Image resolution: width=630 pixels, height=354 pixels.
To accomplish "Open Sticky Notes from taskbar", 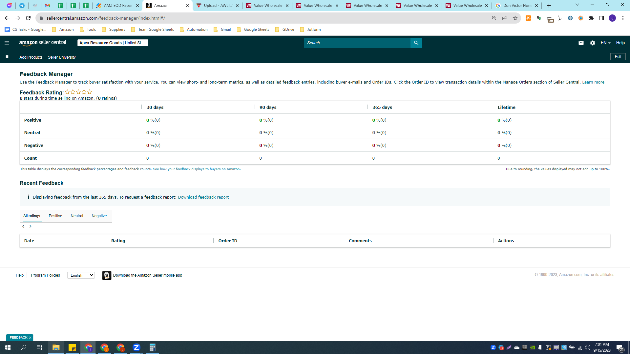I will pyautogui.click(x=72, y=347).
